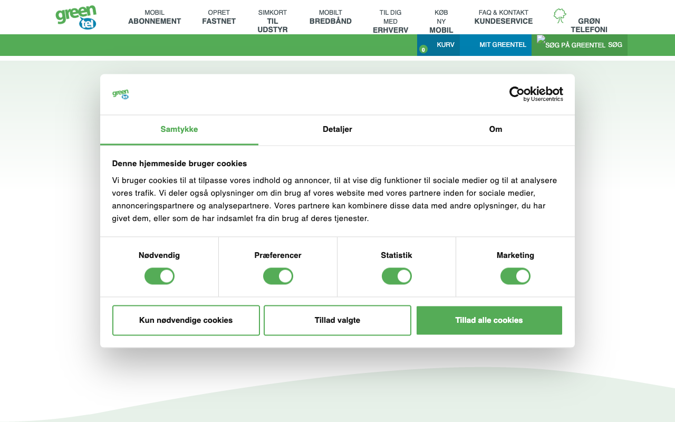Disable the Præferencer cookie toggle
Screen dimensions: 675x422
(x=278, y=276)
